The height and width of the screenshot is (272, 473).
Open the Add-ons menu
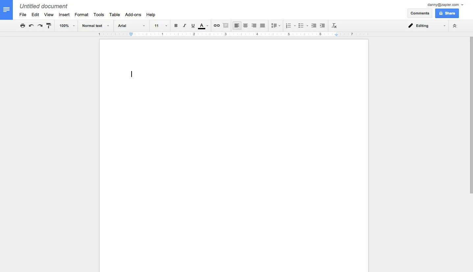click(x=133, y=15)
